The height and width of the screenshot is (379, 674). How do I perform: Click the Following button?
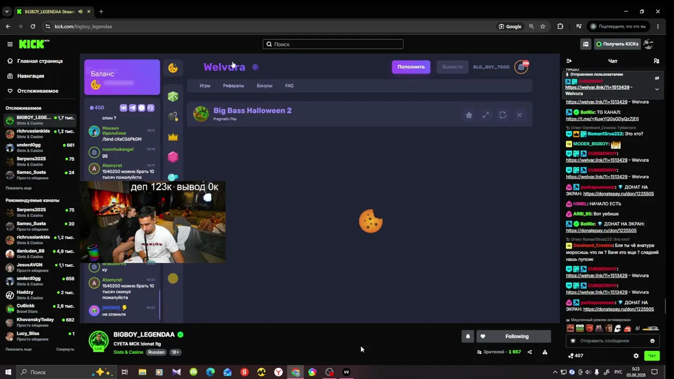click(513, 336)
